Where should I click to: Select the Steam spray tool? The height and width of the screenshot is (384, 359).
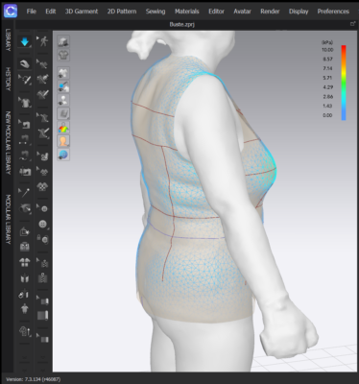25,294
